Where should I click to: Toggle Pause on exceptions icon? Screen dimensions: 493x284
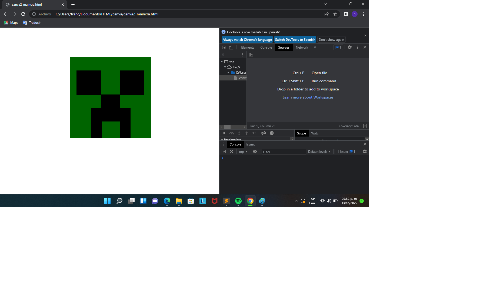pos(272,133)
